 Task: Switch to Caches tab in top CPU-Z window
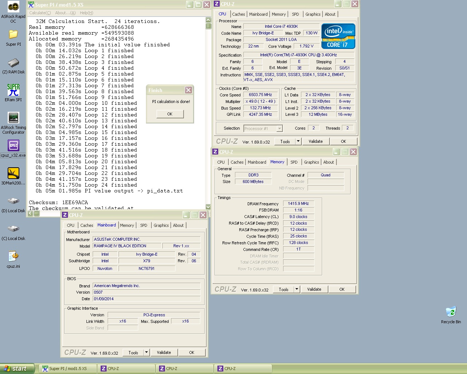click(x=239, y=14)
